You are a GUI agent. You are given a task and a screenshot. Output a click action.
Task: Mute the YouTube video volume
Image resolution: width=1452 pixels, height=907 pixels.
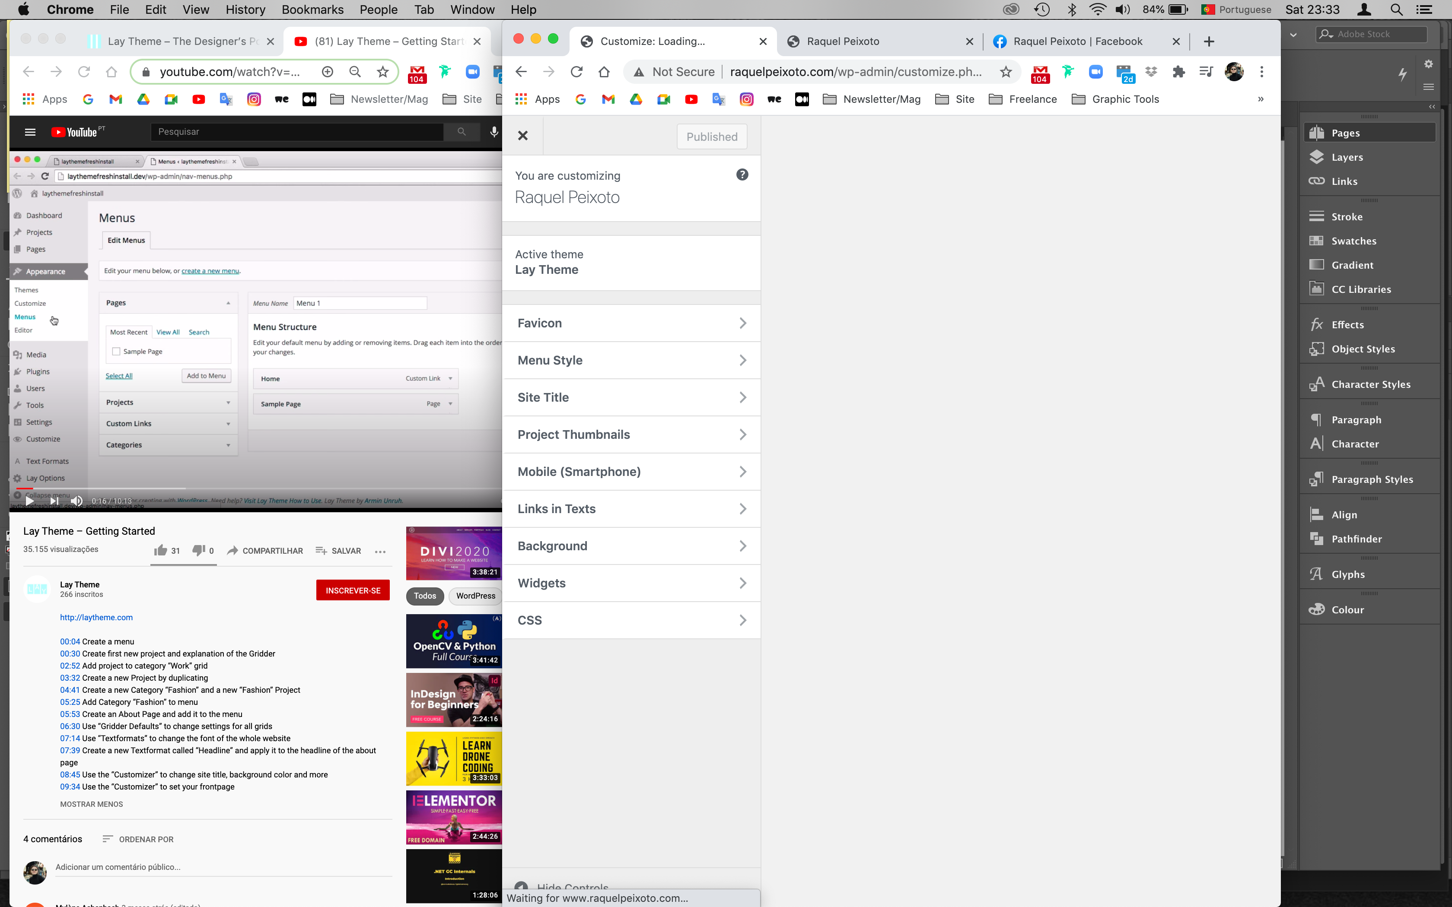77,501
